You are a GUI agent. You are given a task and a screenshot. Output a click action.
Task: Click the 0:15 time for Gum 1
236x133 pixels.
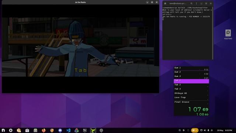[206, 70]
